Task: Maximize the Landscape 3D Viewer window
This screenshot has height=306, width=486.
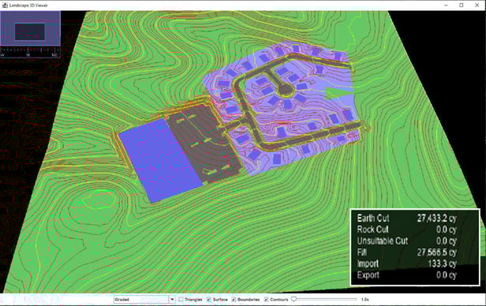Action: click(462, 6)
